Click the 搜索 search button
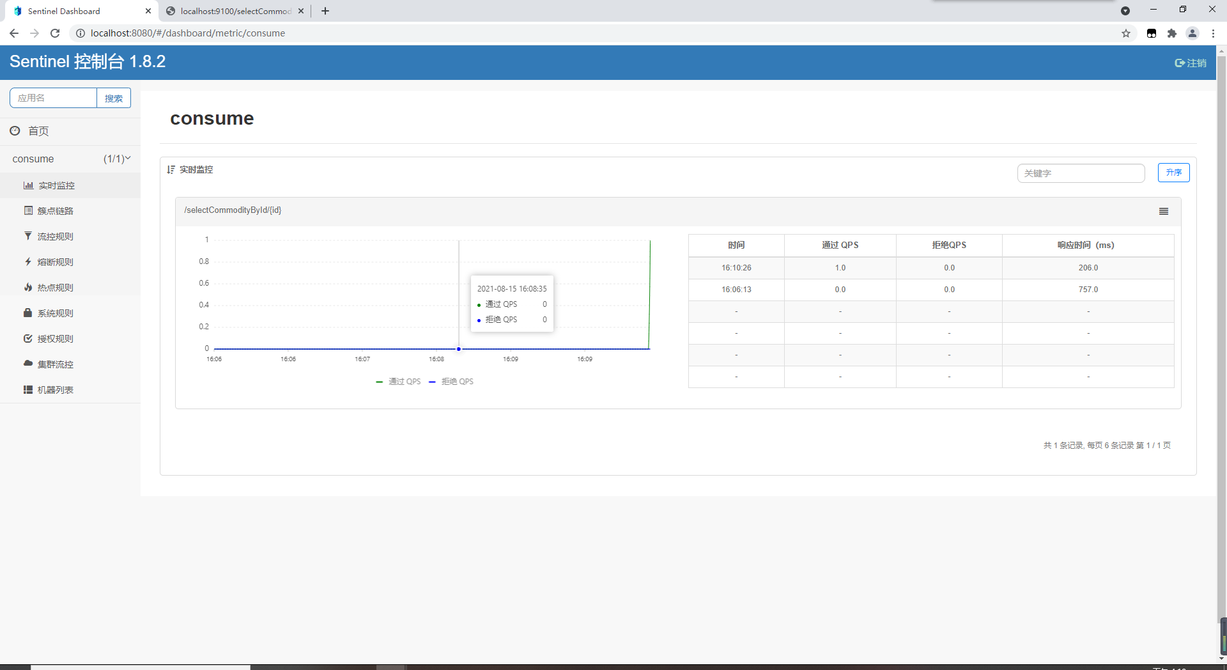 tap(114, 98)
